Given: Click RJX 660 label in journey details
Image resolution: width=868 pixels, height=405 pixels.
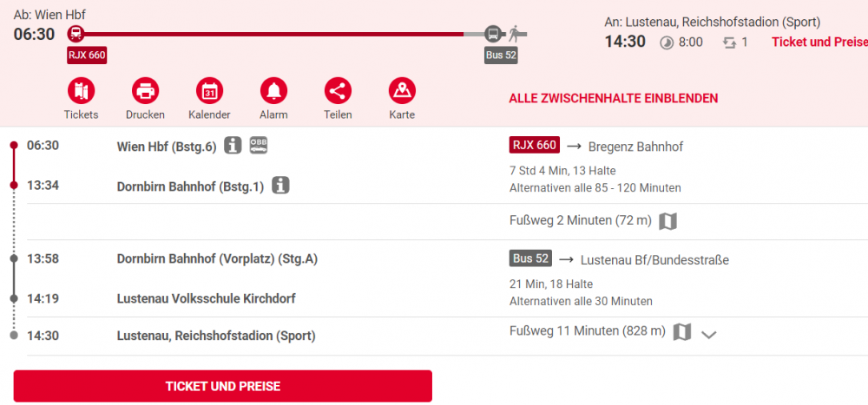Looking at the screenshot, I should point(534,145).
